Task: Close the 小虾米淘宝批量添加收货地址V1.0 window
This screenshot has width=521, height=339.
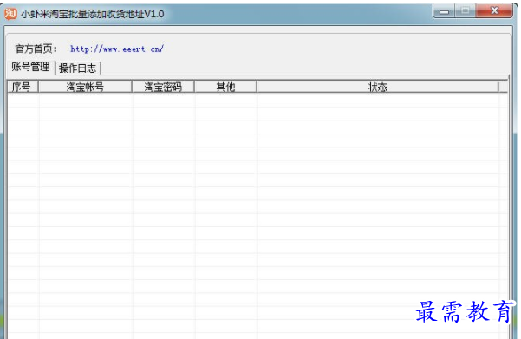Action: coord(494,11)
